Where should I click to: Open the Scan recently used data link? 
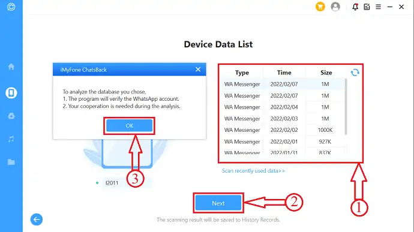tap(253, 171)
